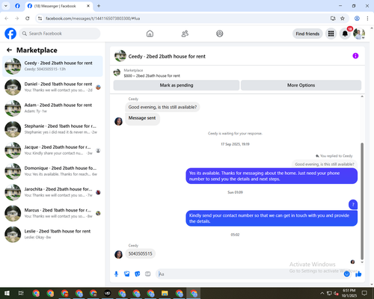This screenshot has width=374, height=299.
Task: Reload the page in Chrome
Action: pos(28,18)
